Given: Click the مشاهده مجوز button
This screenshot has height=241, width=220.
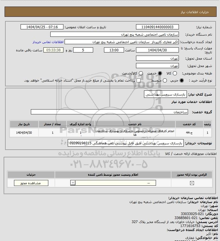Looking at the screenshot, I should pyautogui.click(x=31, y=183).
